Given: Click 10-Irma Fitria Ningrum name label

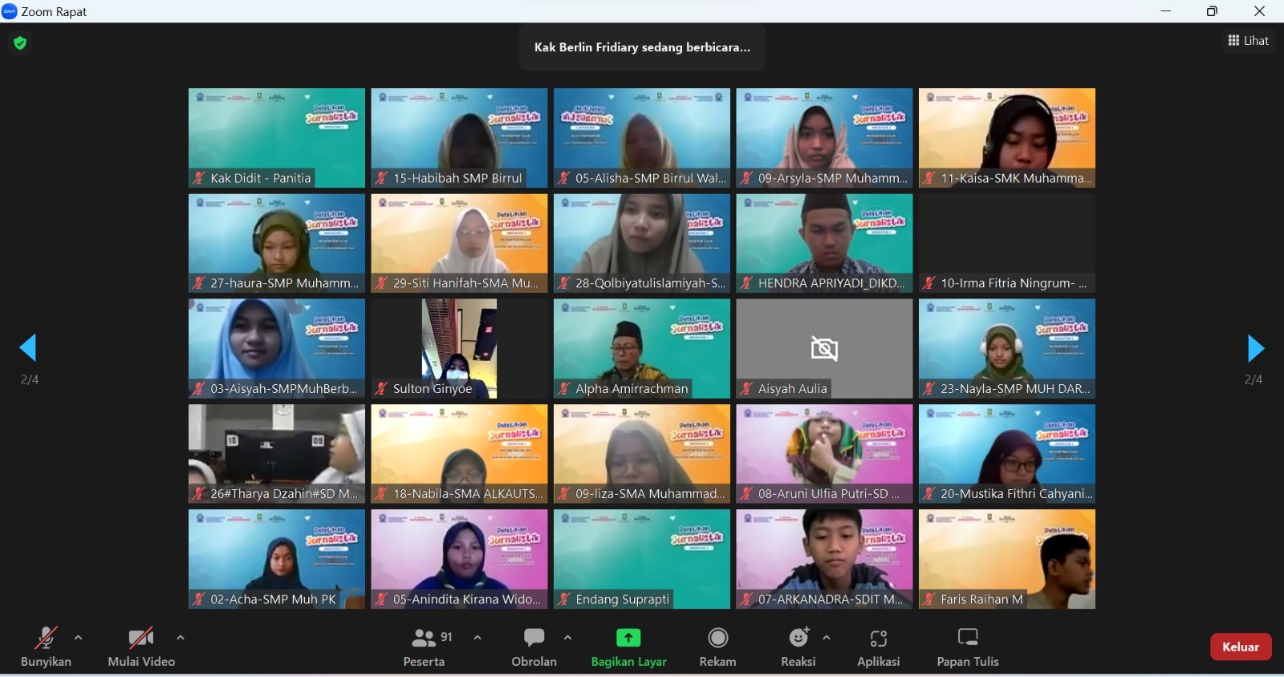Looking at the screenshot, I should tap(1014, 283).
